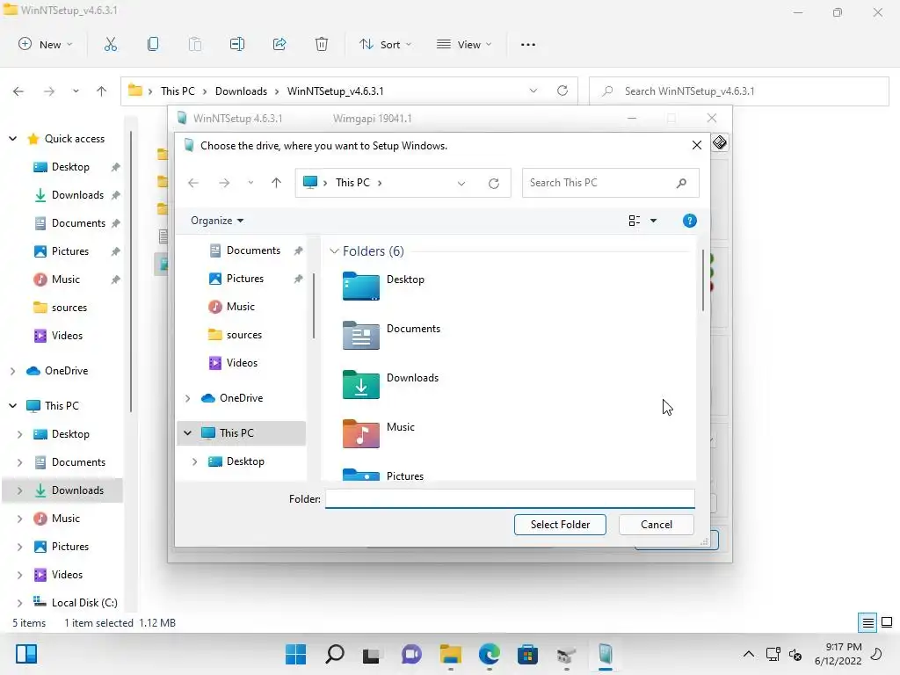This screenshot has height=675, width=900.
Task: Collapse the Folders (6) group
Action: click(334, 250)
